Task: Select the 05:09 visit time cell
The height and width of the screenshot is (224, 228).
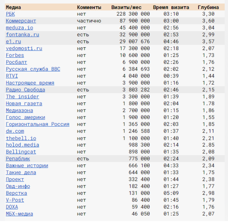Action: (x=171, y=193)
